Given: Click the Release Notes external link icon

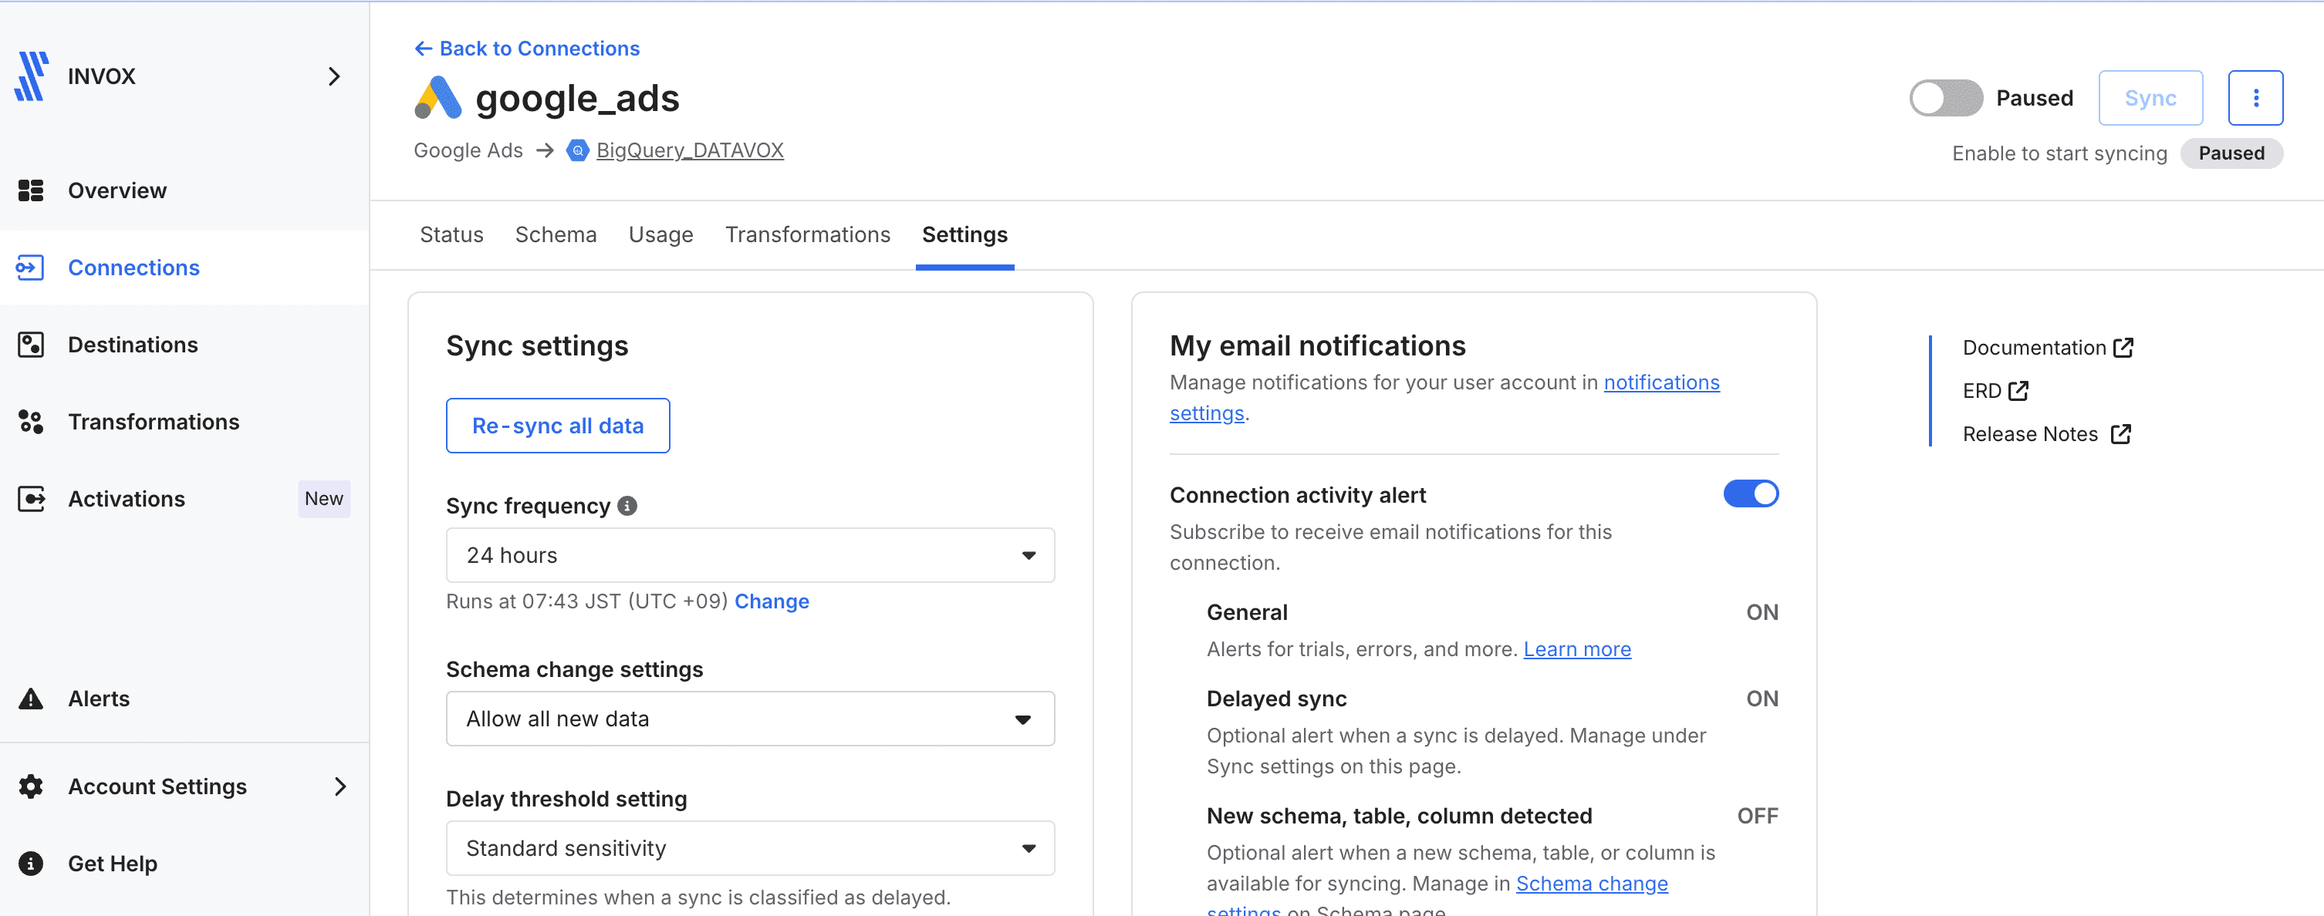Looking at the screenshot, I should click(2121, 433).
